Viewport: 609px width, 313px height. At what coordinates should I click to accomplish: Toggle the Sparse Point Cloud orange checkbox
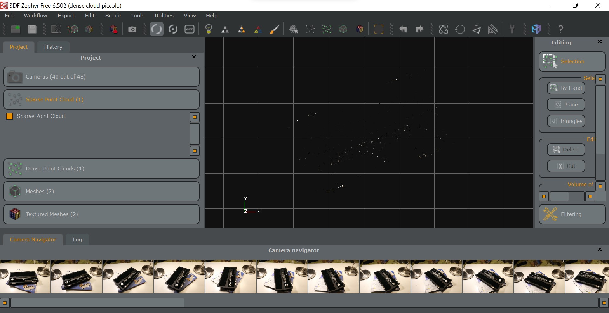(x=10, y=116)
